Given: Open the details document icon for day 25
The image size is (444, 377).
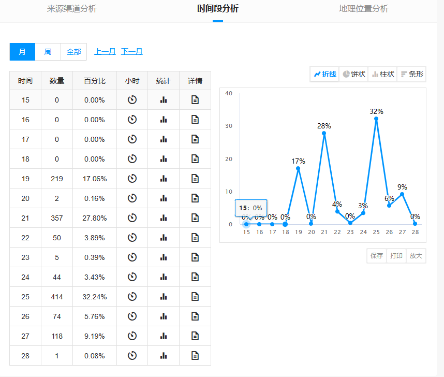Looking at the screenshot, I should tap(195, 297).
